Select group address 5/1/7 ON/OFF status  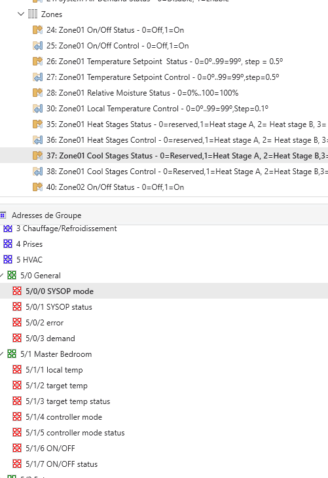click(62, 464)
